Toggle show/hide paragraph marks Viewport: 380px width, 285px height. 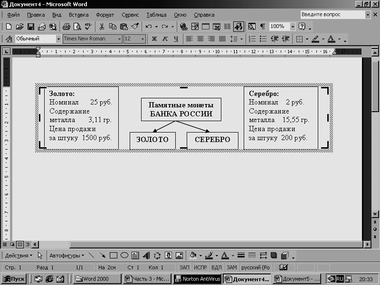point(263,27)
